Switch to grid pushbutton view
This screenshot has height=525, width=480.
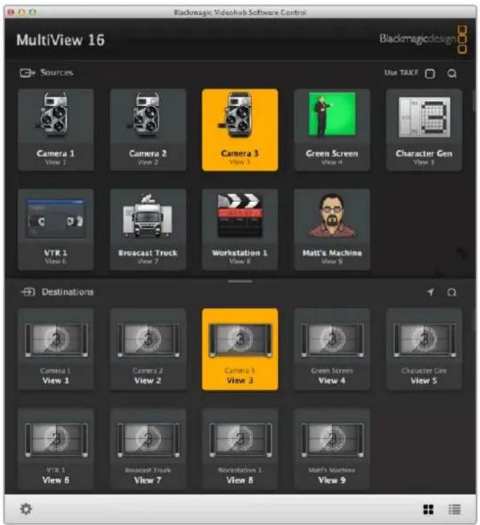(x=428, y=509)
